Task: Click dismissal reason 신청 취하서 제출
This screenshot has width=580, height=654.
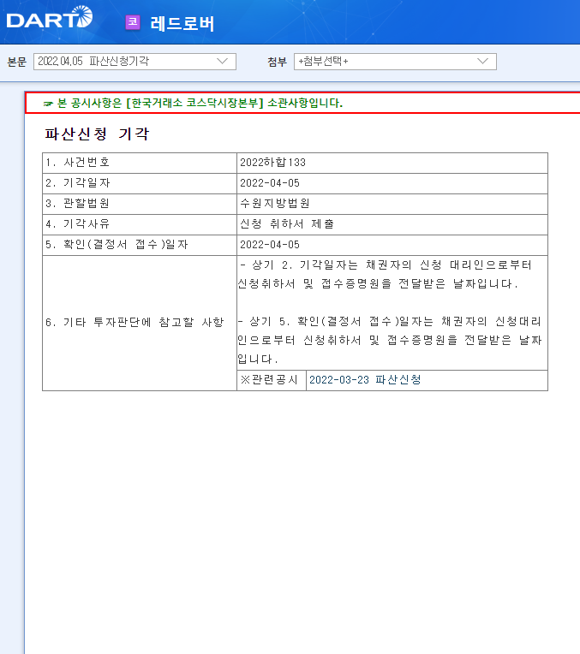Action: 287,224
